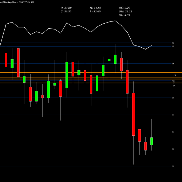Click the 'OC: 6.29' reading
Image resolution: width=182 pixels, height=182 pixels.
[124, 8]
